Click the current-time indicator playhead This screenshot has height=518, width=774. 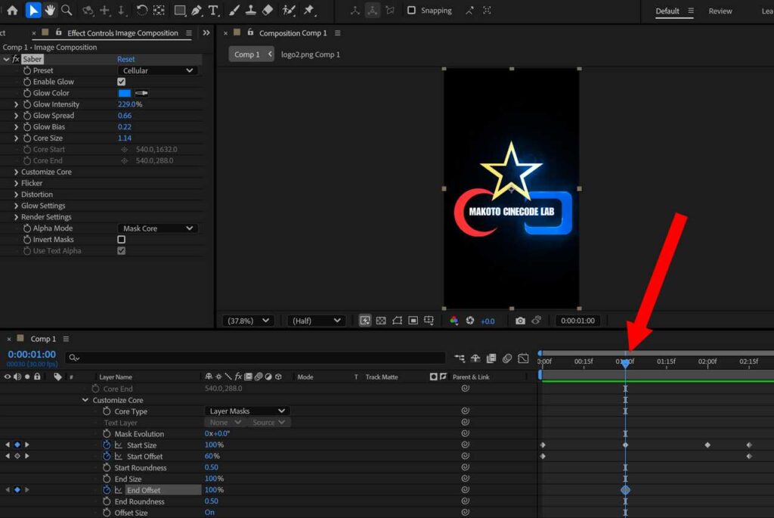tap(625, 363)
